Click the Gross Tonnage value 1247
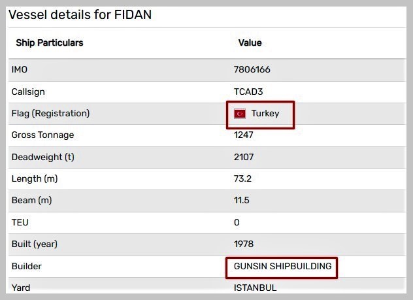 point(244,135)
